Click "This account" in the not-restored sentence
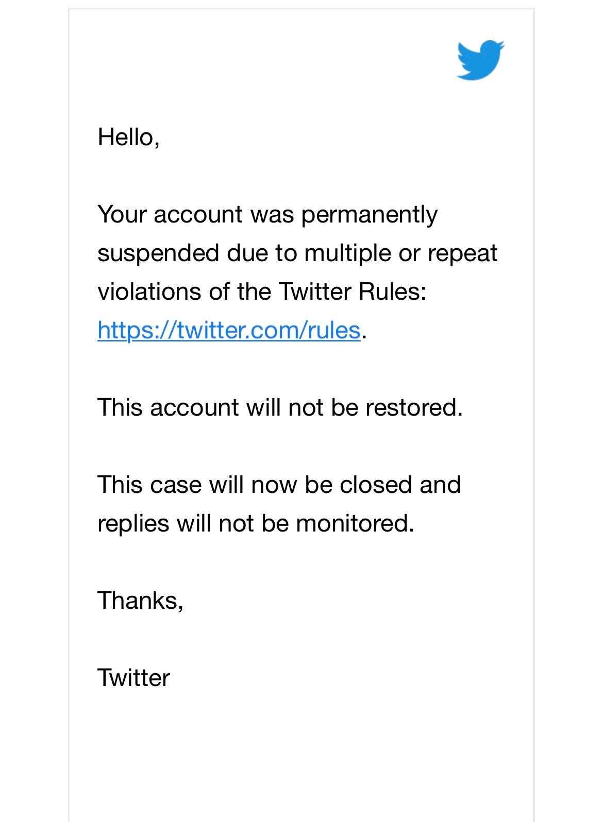603x822 pixels. coord(168,407)
